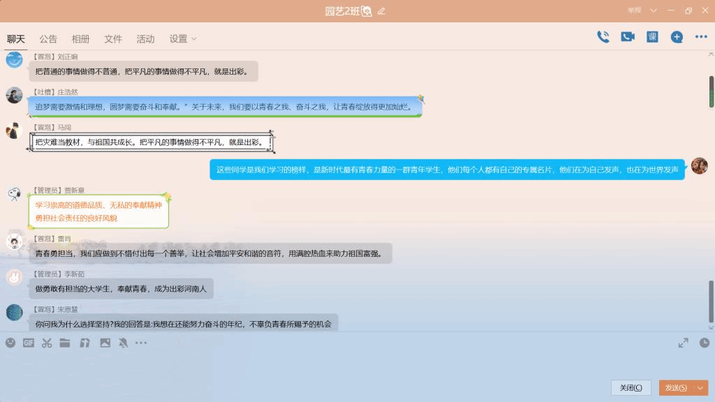Switch to the 公告 tab
The image size is (715, 402).
(48, 39)
